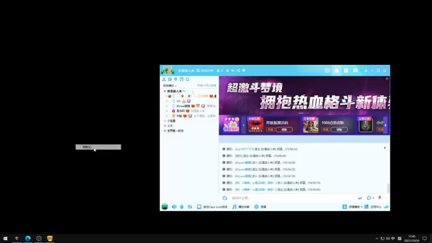The image size is (432, 243).
Task: Click the green signal strength icon
Action: point(386,207)
